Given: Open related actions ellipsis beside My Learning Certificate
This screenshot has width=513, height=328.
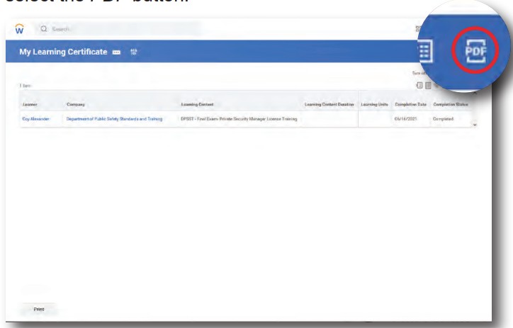Looking at the screenshot, I should [116, 52].
